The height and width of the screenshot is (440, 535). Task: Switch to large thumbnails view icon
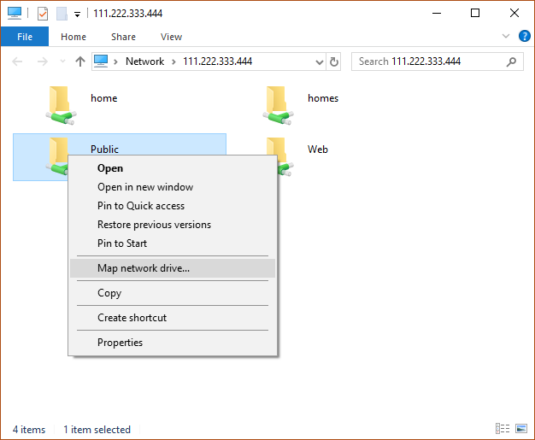pyautogui.click(x=521, y=428)
